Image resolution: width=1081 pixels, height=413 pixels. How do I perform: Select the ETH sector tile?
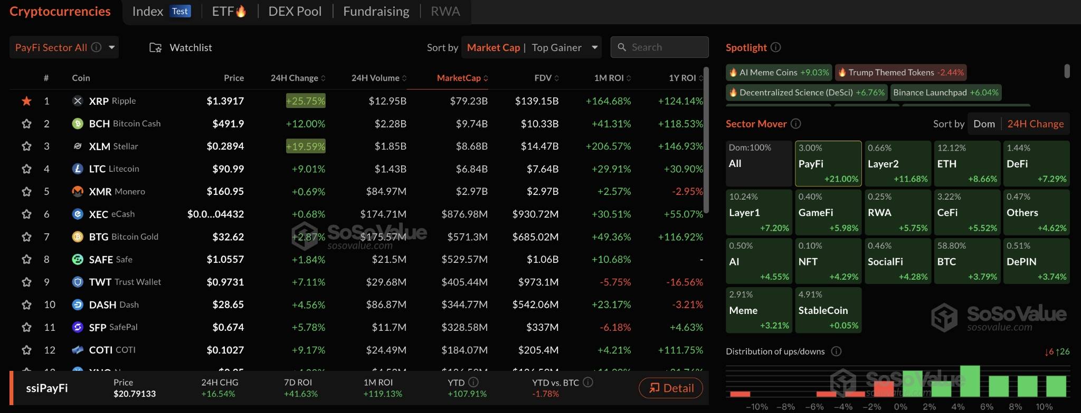(x=967, y=164)
